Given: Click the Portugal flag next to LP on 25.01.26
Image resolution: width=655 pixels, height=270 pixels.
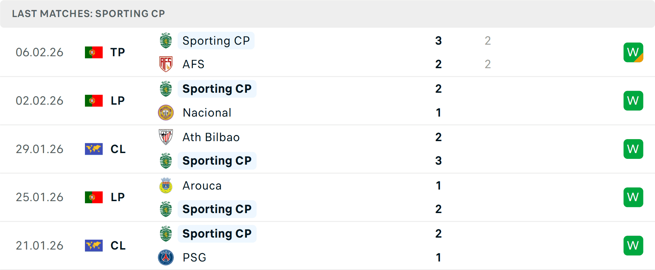Looking at the screenshot, I should (x=94, y=197).
